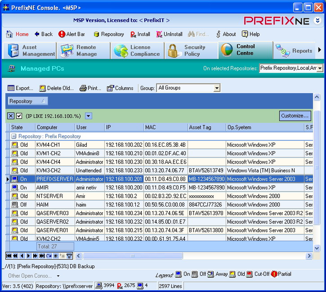Click the horizontal scrollbar right arrow
326x292 pixels.
[x=309, y=256]
